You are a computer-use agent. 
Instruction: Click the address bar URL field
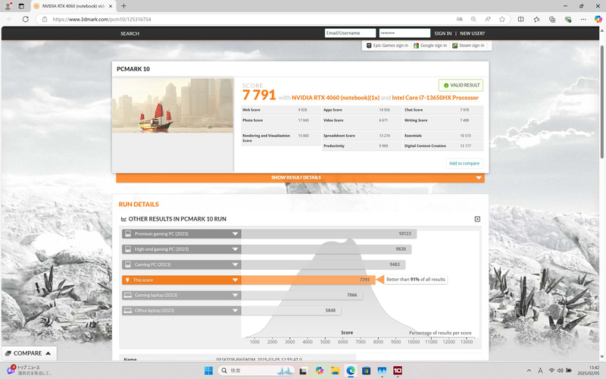click(x=248, y=19)
